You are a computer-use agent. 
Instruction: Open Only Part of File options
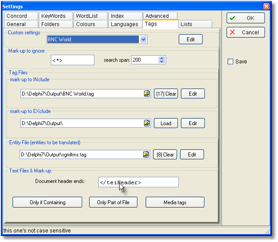[x=113, y=202]
